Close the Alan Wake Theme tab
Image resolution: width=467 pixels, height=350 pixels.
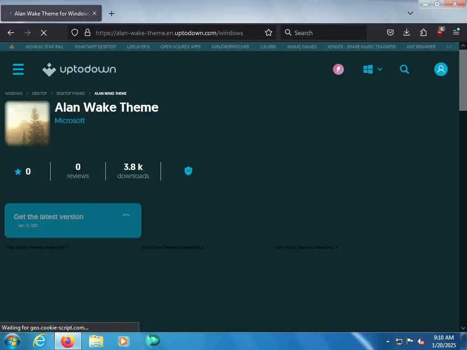[x=94, y=13]
